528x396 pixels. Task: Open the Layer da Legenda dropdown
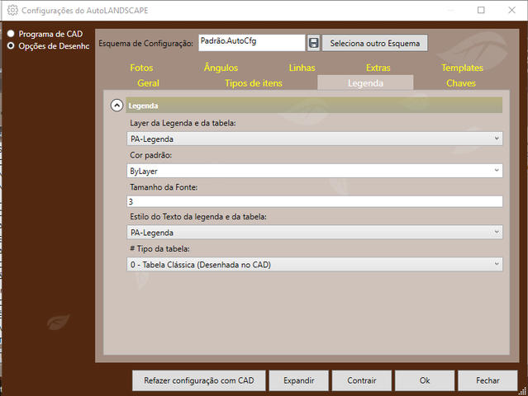(x=316, y=139)
